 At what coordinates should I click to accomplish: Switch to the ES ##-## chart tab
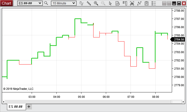[16, 107]
